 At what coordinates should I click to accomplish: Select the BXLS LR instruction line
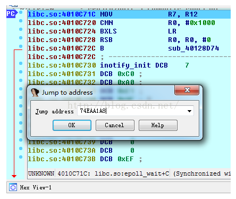[129, 31]
